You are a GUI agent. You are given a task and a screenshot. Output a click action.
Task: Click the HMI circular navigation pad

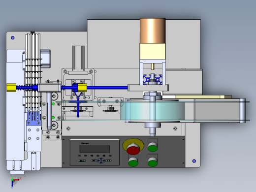click(x=101, y=160)
